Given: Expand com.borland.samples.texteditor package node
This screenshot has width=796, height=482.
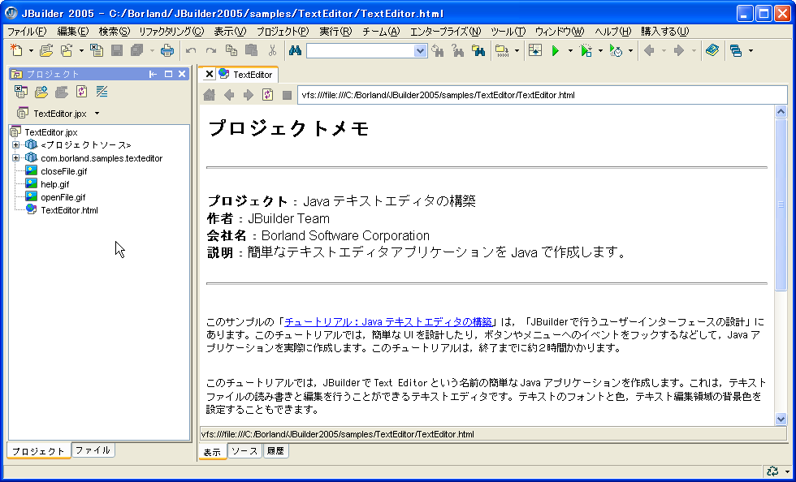Looking at the screenshot, I should pyautogui.click(x=15, y=158).
